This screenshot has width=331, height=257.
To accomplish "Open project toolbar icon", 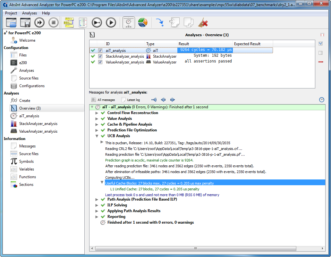I will point(11,22).
